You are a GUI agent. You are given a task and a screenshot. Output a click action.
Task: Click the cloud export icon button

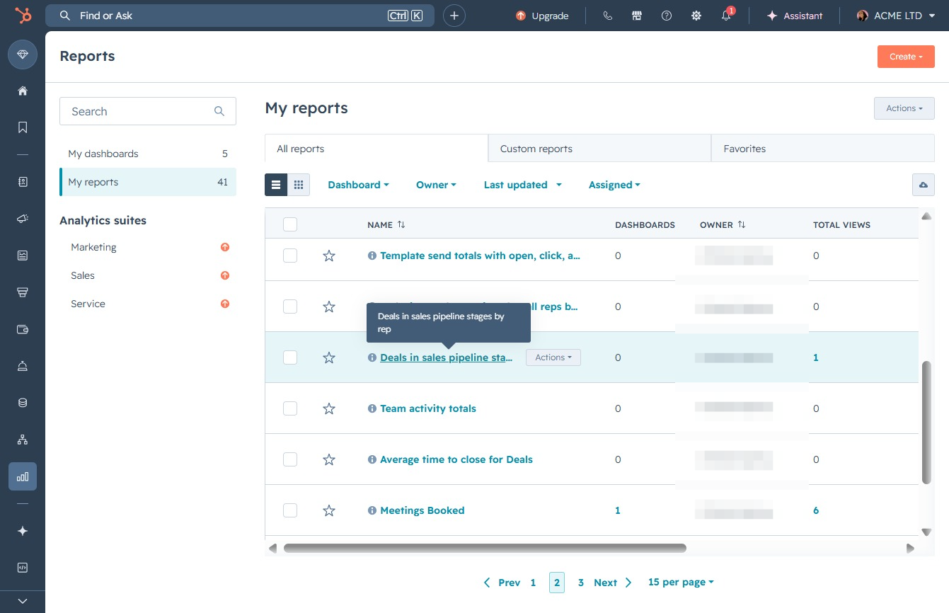point(923,185)
